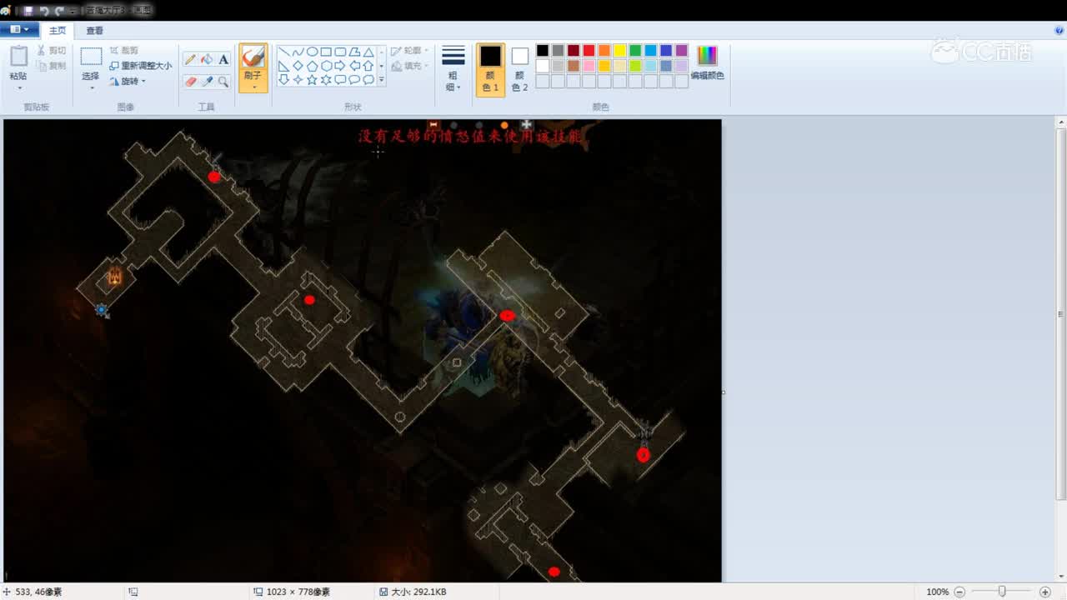Select the Fill with color bucket tool
Viewport: 1067px width, 600px height.
pos(207,59)
